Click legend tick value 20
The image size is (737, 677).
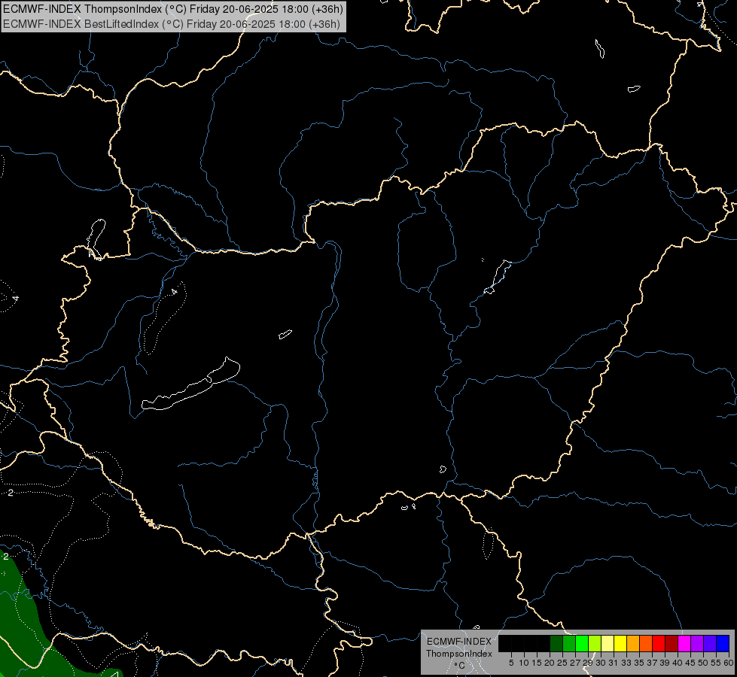tap(550, 663)
